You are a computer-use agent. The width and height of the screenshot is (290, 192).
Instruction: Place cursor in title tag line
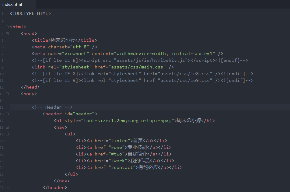pyautogui.click(x=64, y=40)
